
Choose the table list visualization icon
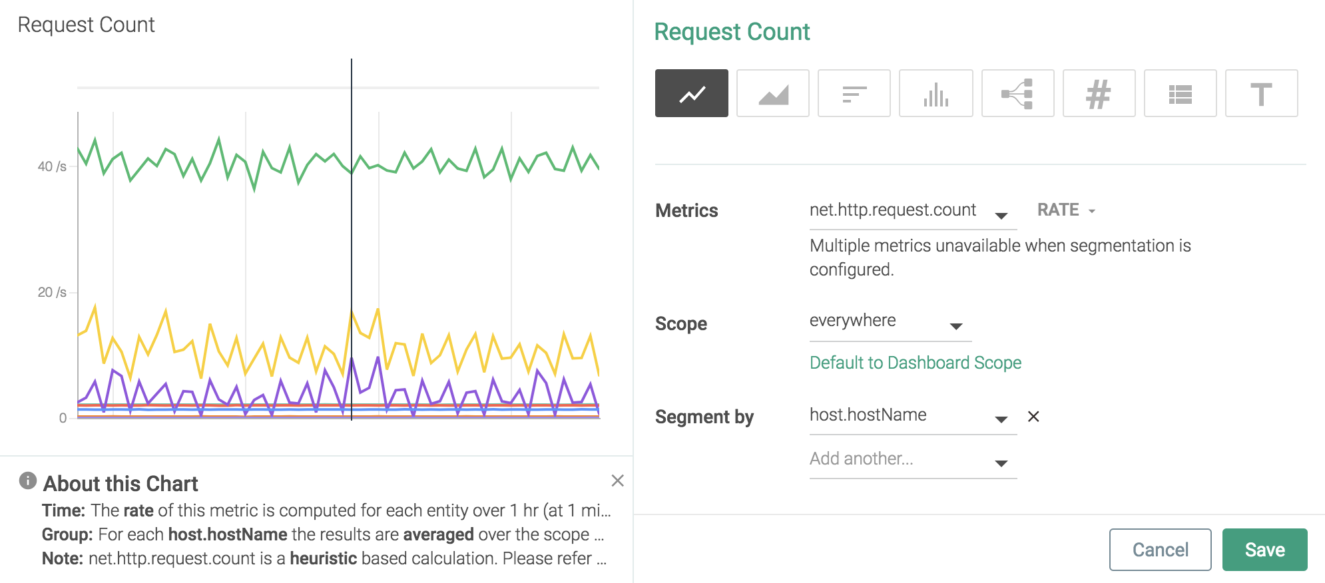click(1181, 93)
